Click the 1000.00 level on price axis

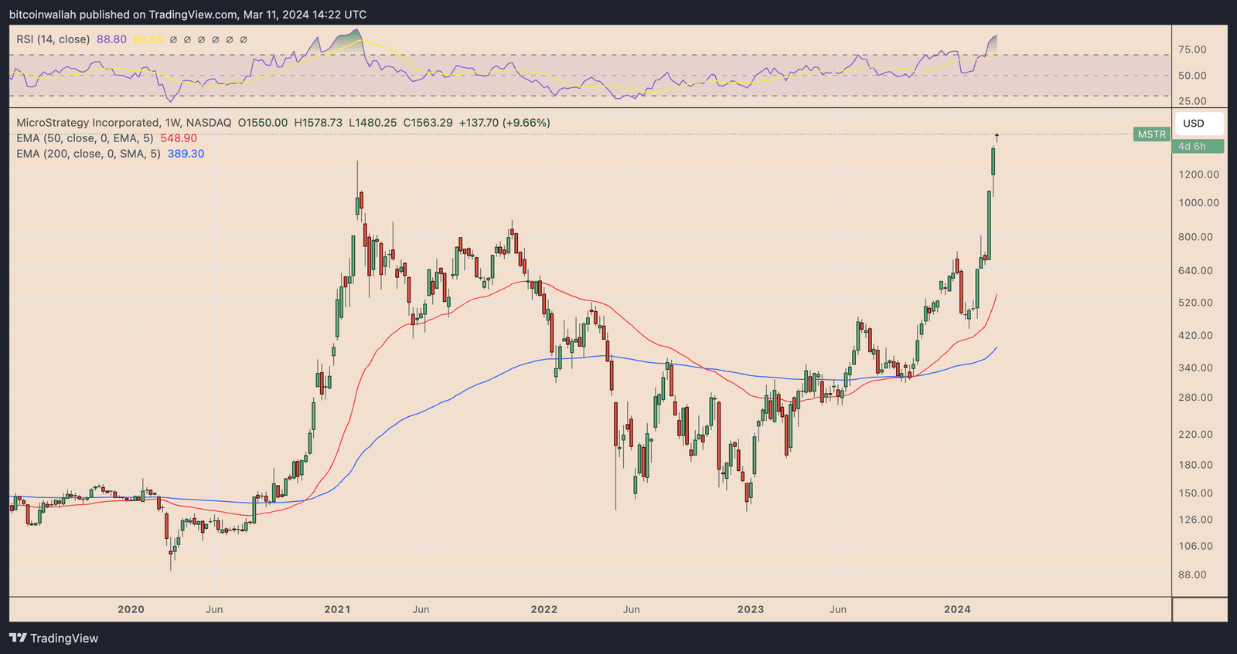(x=1198, y=203)
